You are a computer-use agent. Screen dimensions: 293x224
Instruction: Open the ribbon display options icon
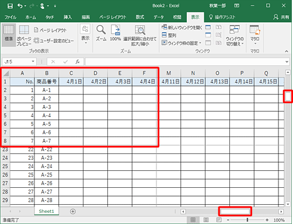click(237, 6)
